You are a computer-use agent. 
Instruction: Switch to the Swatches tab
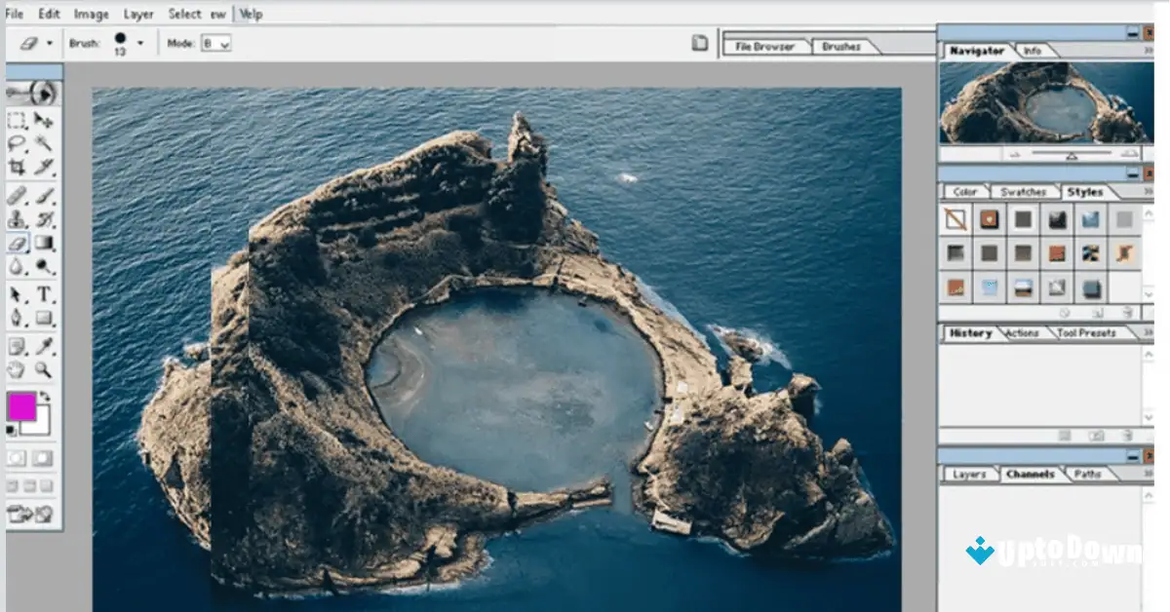coord(1025,192)
